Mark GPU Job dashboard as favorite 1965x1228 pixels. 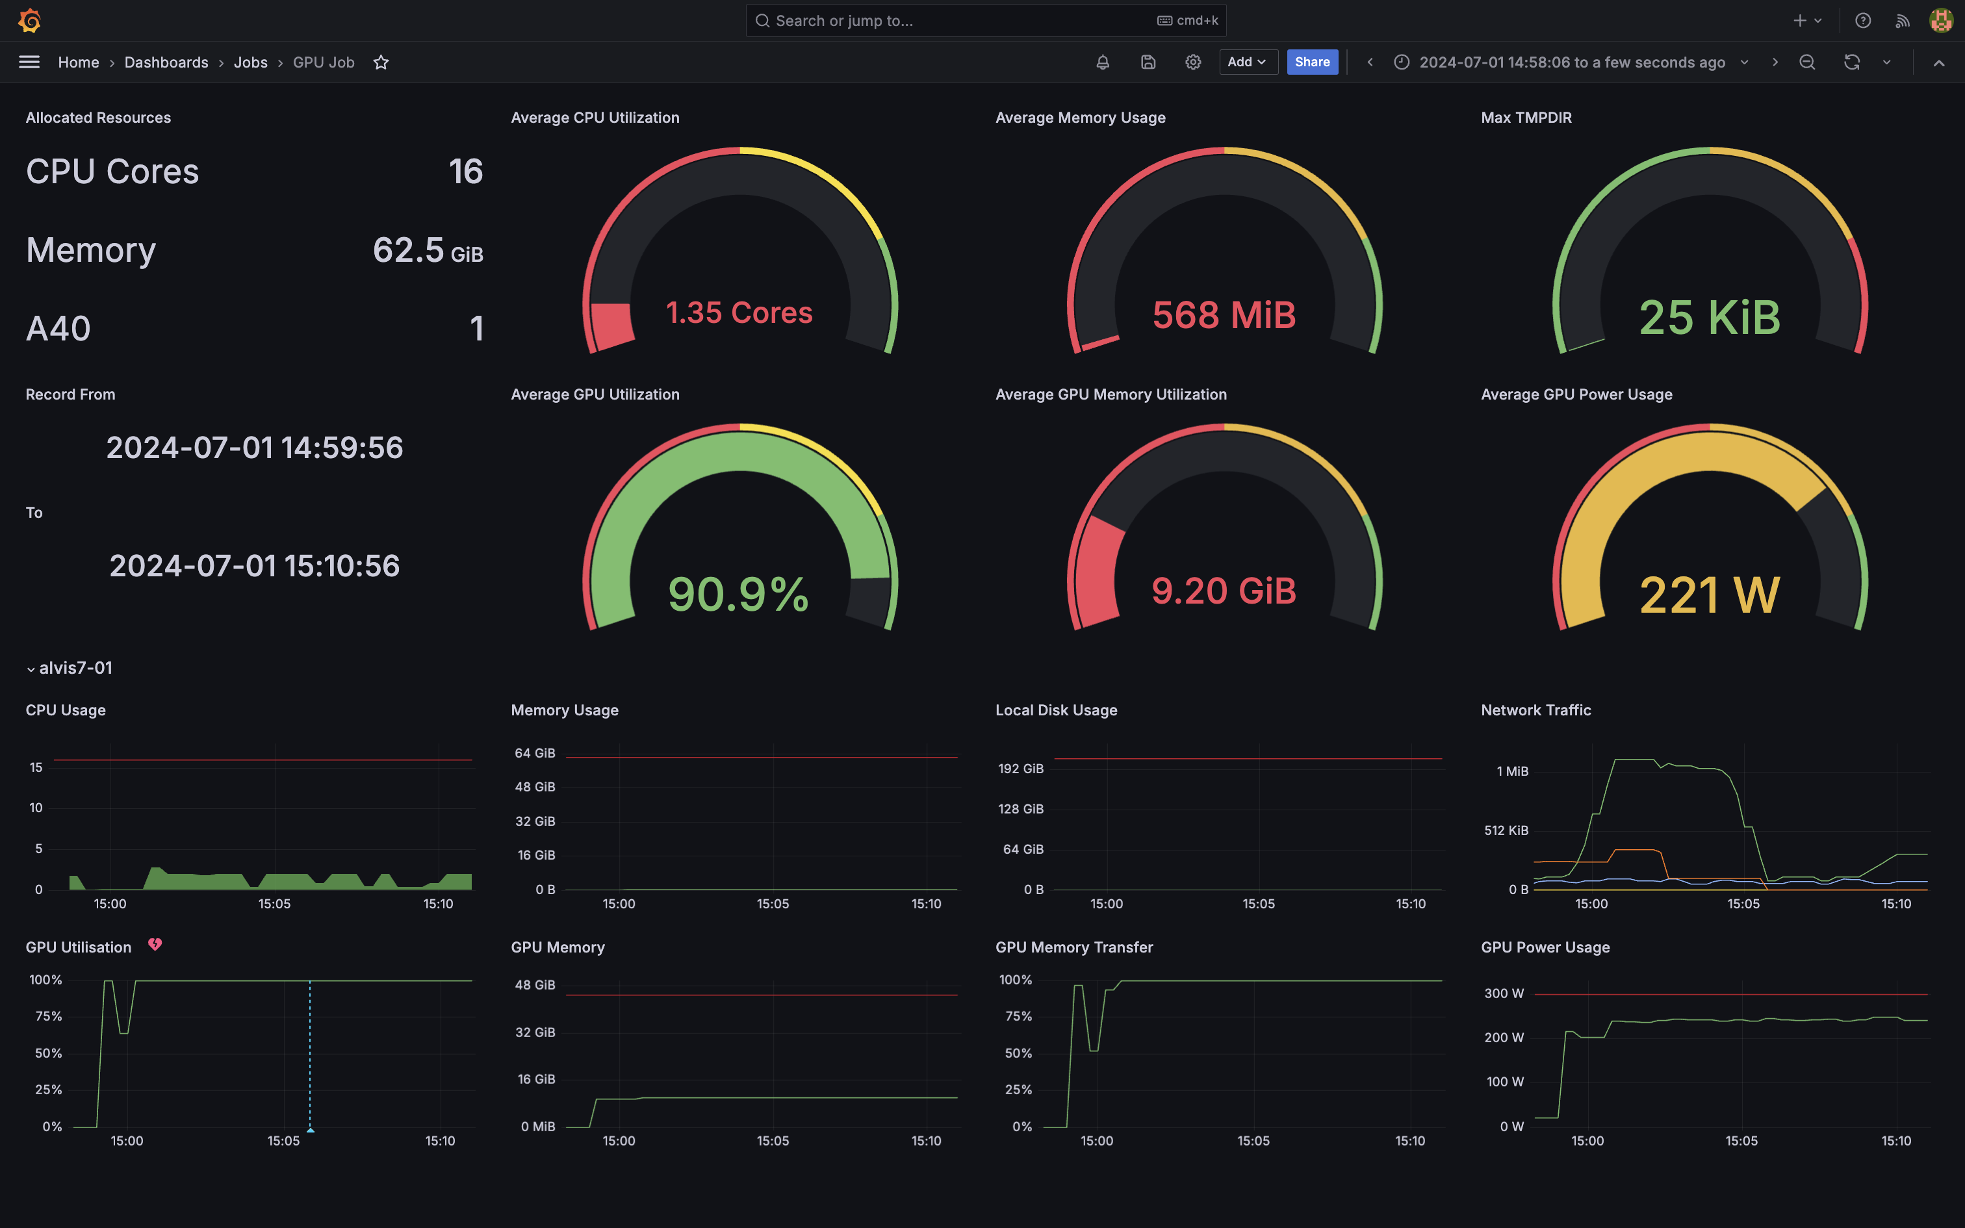coord(380,62)
